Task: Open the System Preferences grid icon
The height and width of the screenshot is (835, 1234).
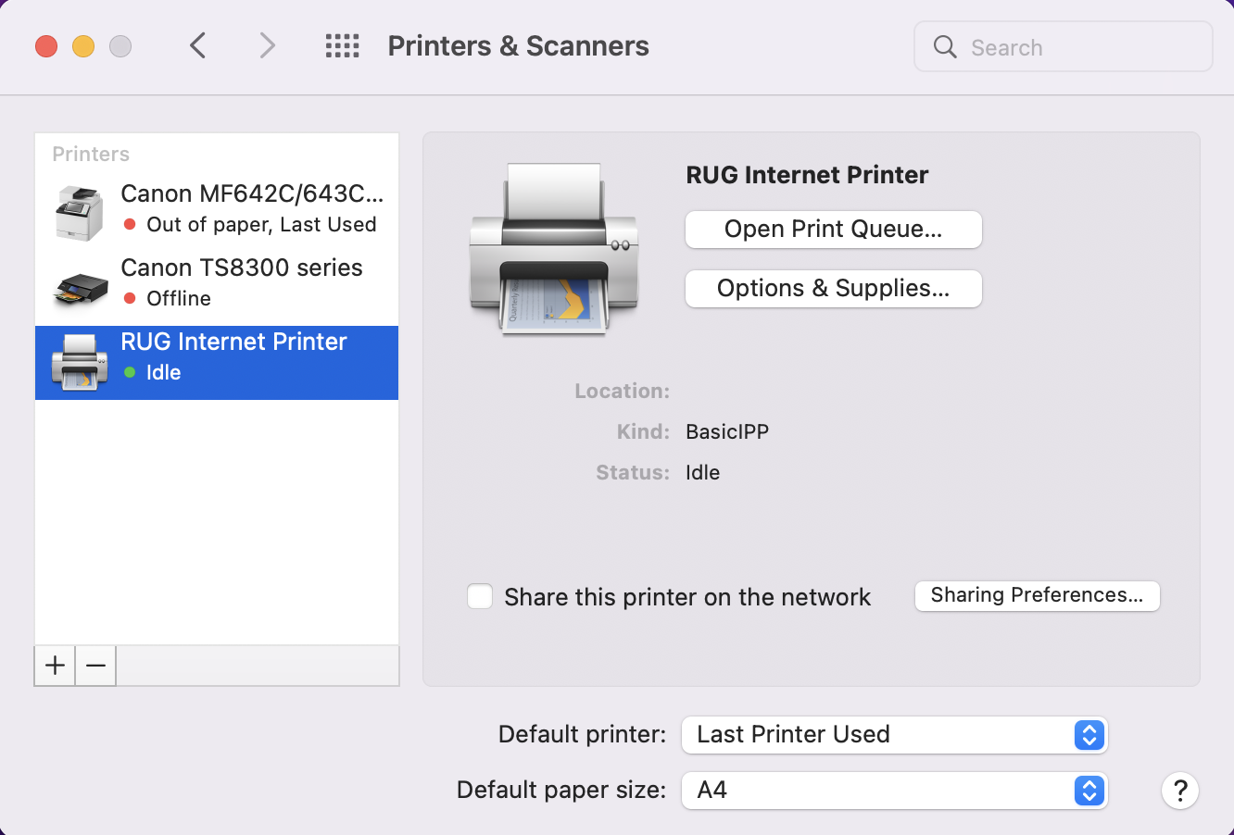Action: pos(342,45)
